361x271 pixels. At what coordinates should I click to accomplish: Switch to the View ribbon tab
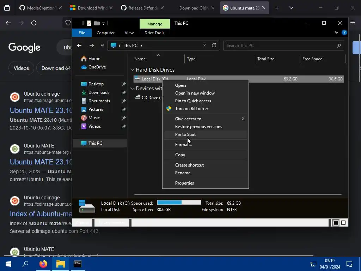coord(129,33)
